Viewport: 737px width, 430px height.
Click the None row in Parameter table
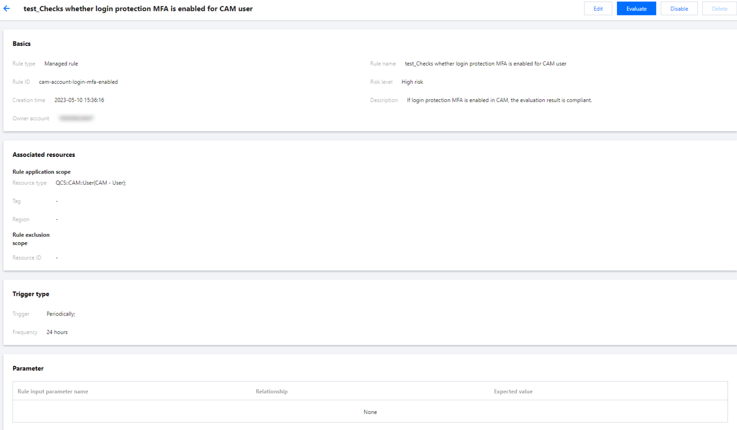(x=370, y=412)
